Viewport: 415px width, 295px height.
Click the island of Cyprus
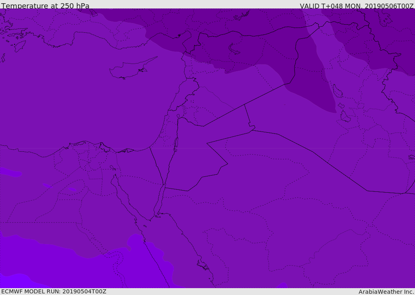tap(129, 70)
